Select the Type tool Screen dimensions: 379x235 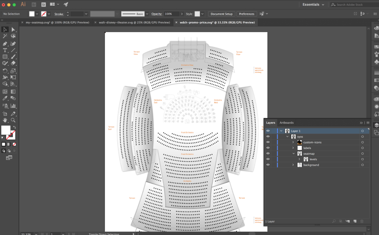coord(5,50)
